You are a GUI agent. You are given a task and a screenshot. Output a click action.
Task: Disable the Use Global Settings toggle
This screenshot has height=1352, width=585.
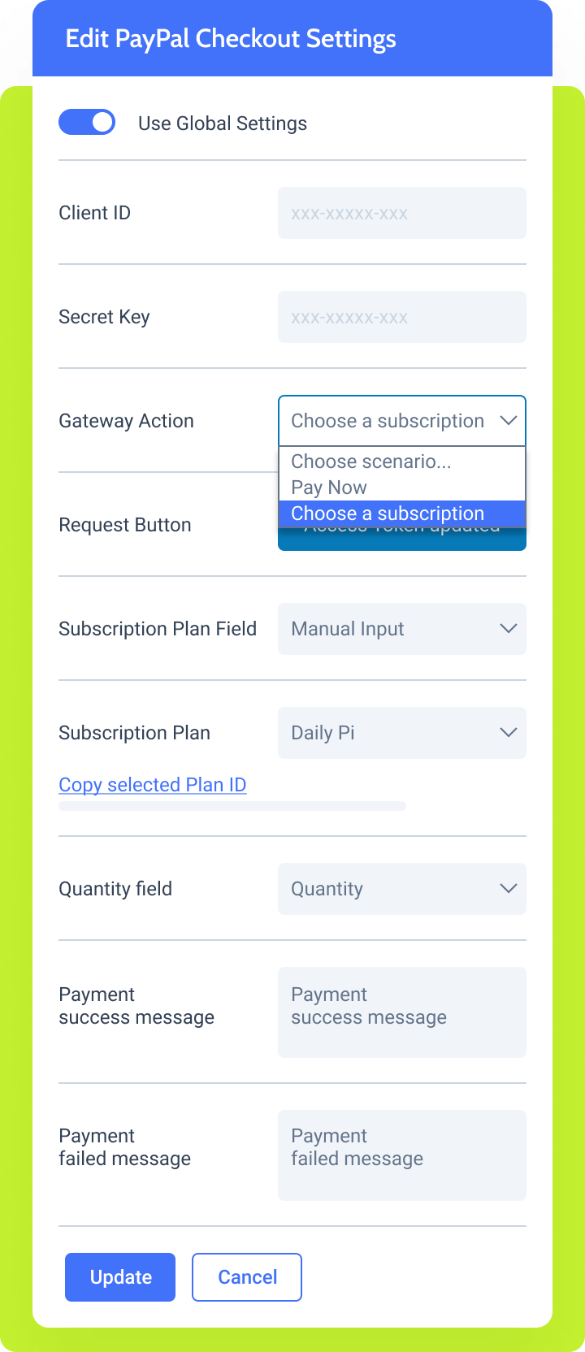click(x=87, y=121)
